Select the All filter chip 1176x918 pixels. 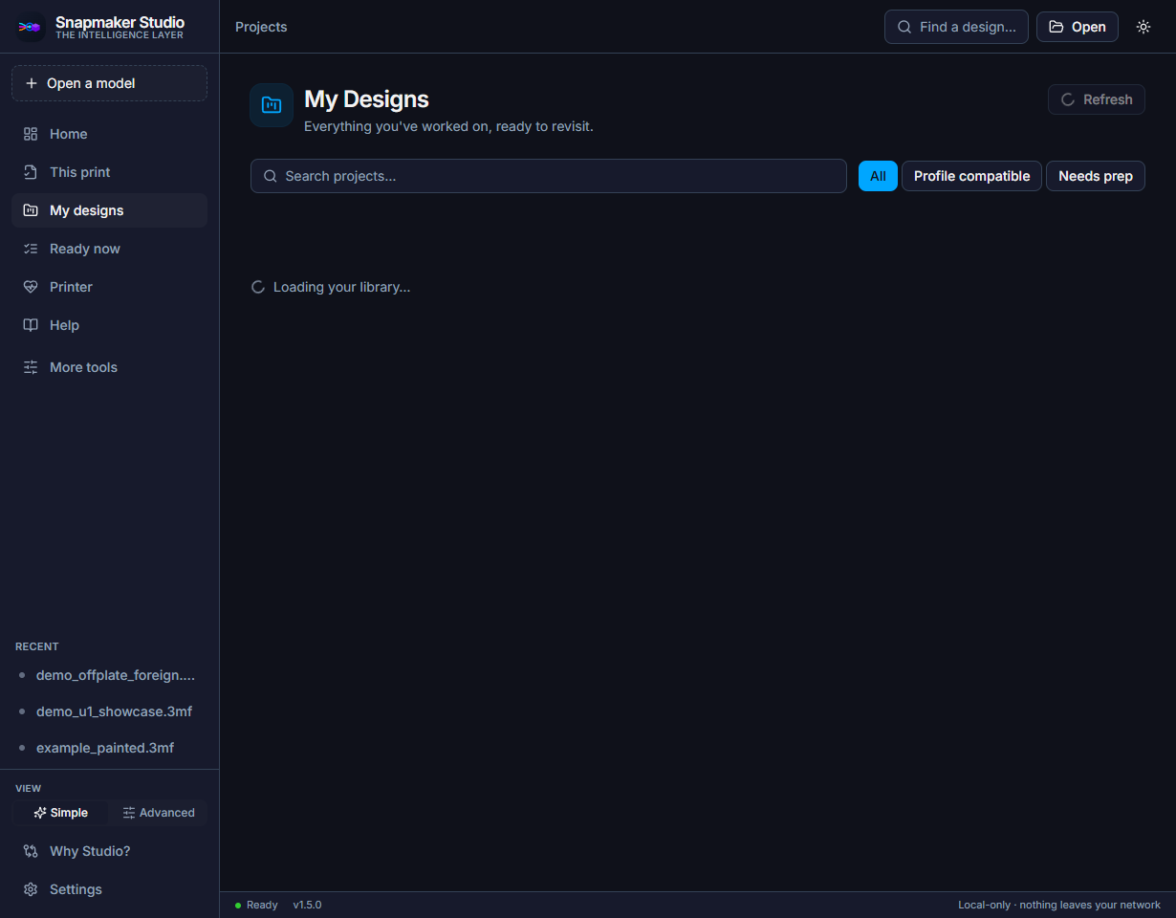(x=878, y=176)
